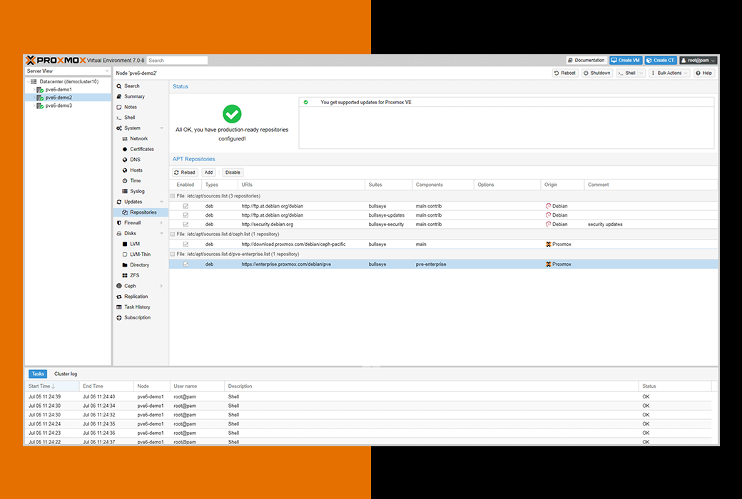Click the DNS globe icon
The height and width of the screenshot is (499, 742).
coord(125,160)
